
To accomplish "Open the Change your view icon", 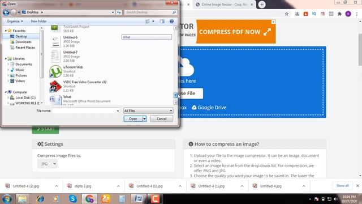I will click(x=148, y=22).
